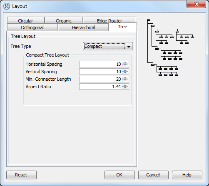Click the Min. Connector Length field
The image size is (209, 186).
pos(101,79)
